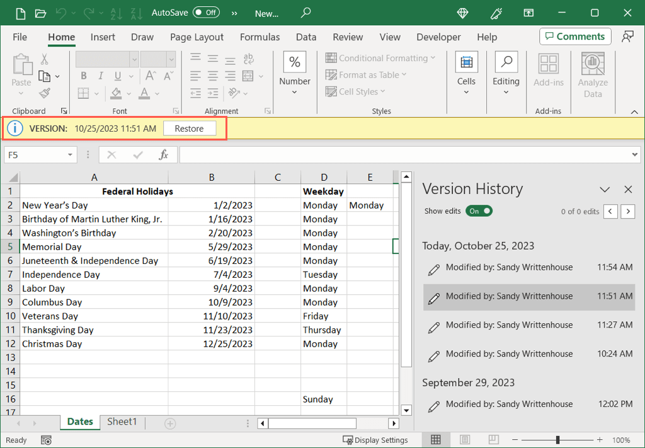Image resolution: width=645 pixels, height=448 pixels.
Task: Open file using the folder icon
Action: [40, 13]
